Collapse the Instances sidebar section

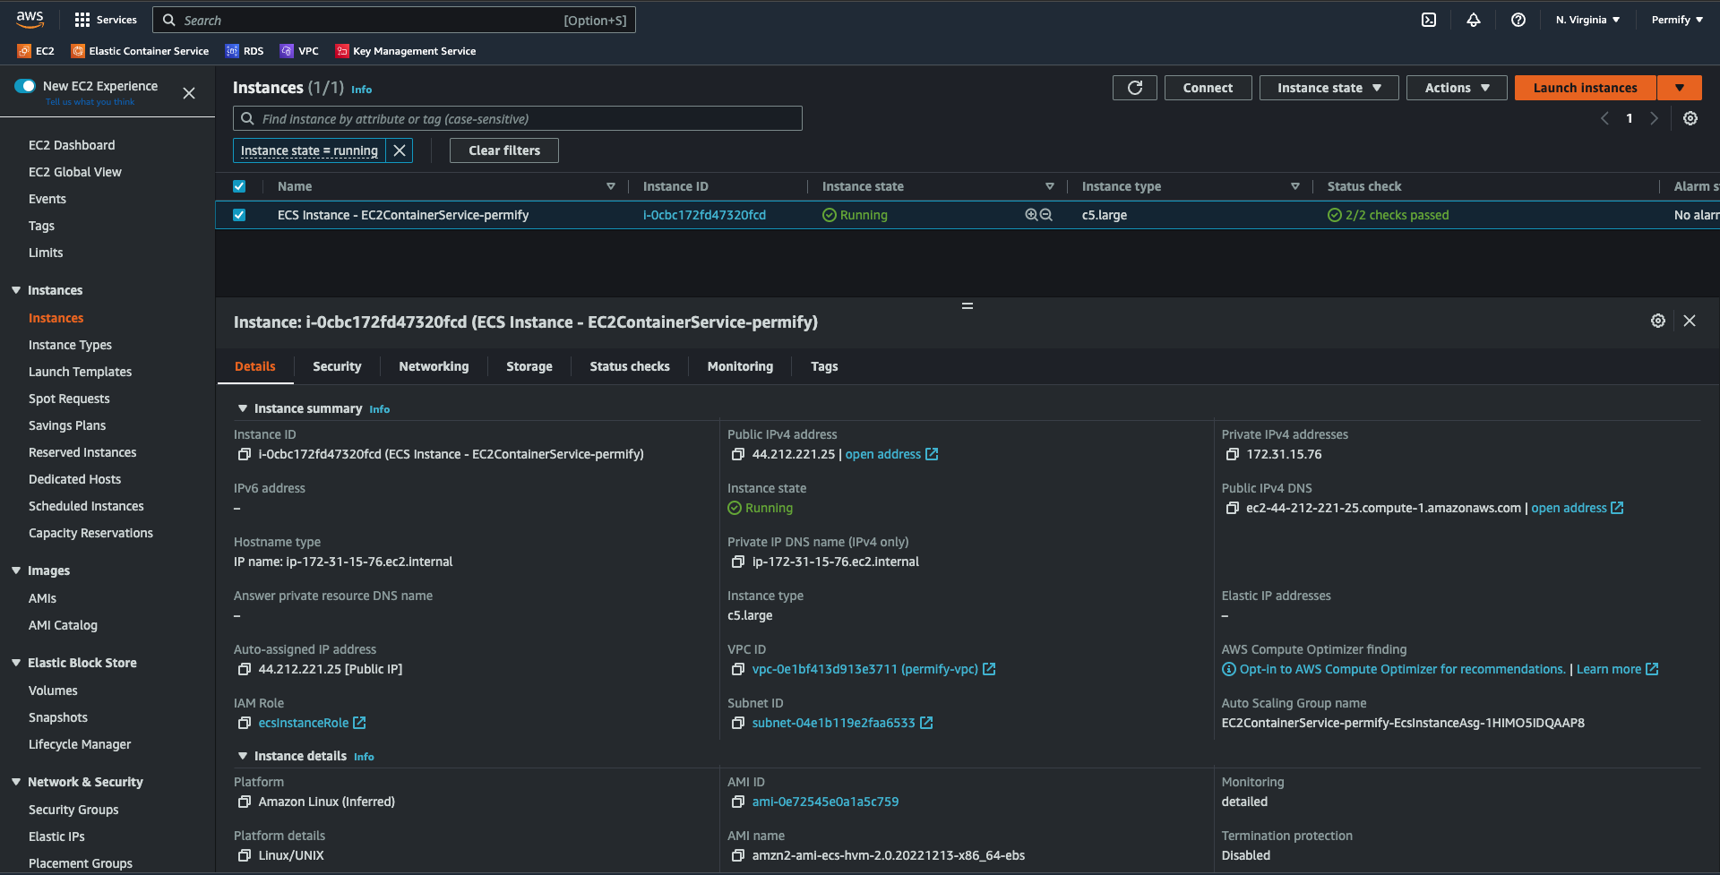pos(16,290)
